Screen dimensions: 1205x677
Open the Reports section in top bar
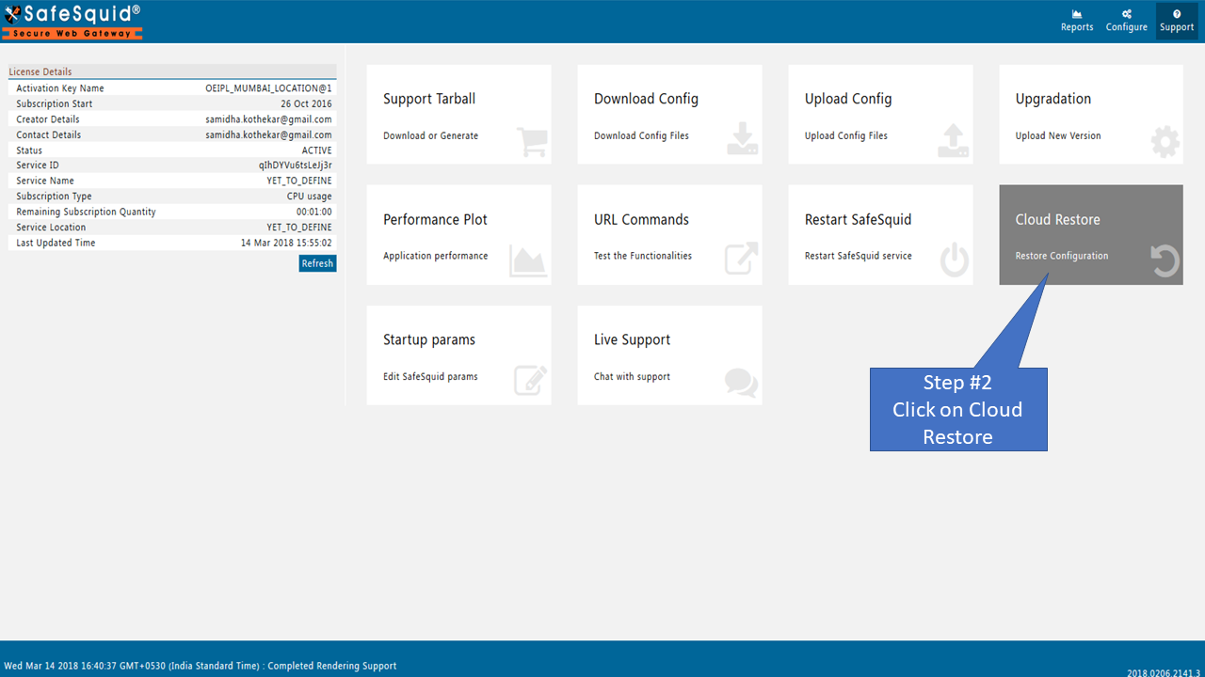(x=1077, y=21)
